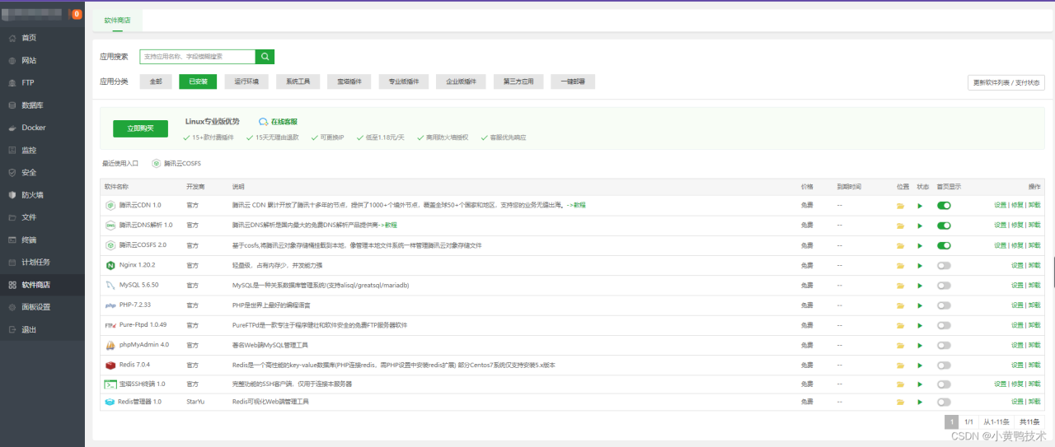Turn on homepage display for PHP-7.2.33
This screenshot has height=447, width=1055.
click(944, 305)
